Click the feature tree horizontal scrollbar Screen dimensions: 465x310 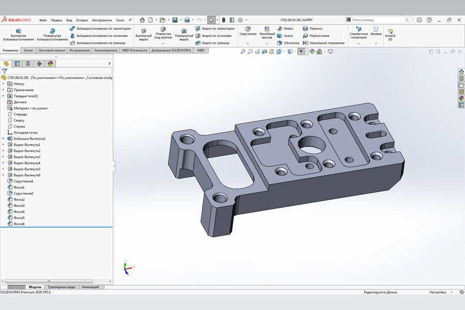(x=49, y=281)
